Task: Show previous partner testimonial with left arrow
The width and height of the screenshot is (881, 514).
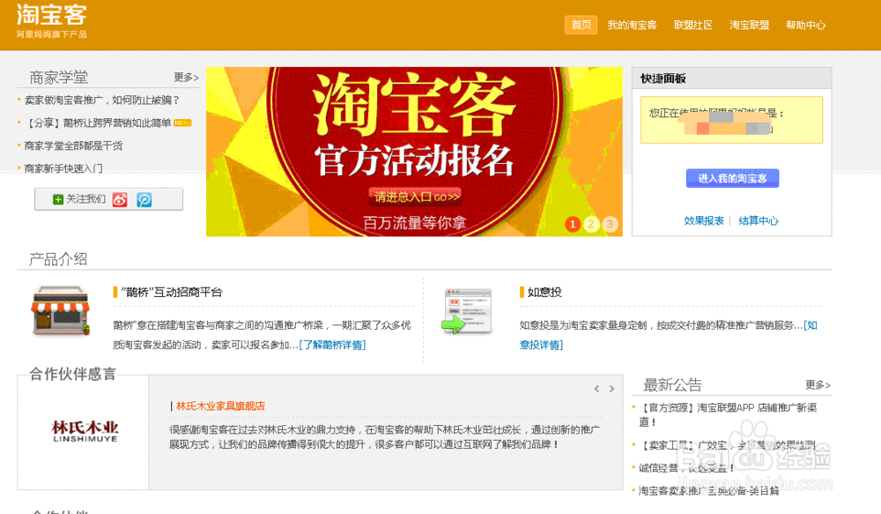Action: pos(596,389)
